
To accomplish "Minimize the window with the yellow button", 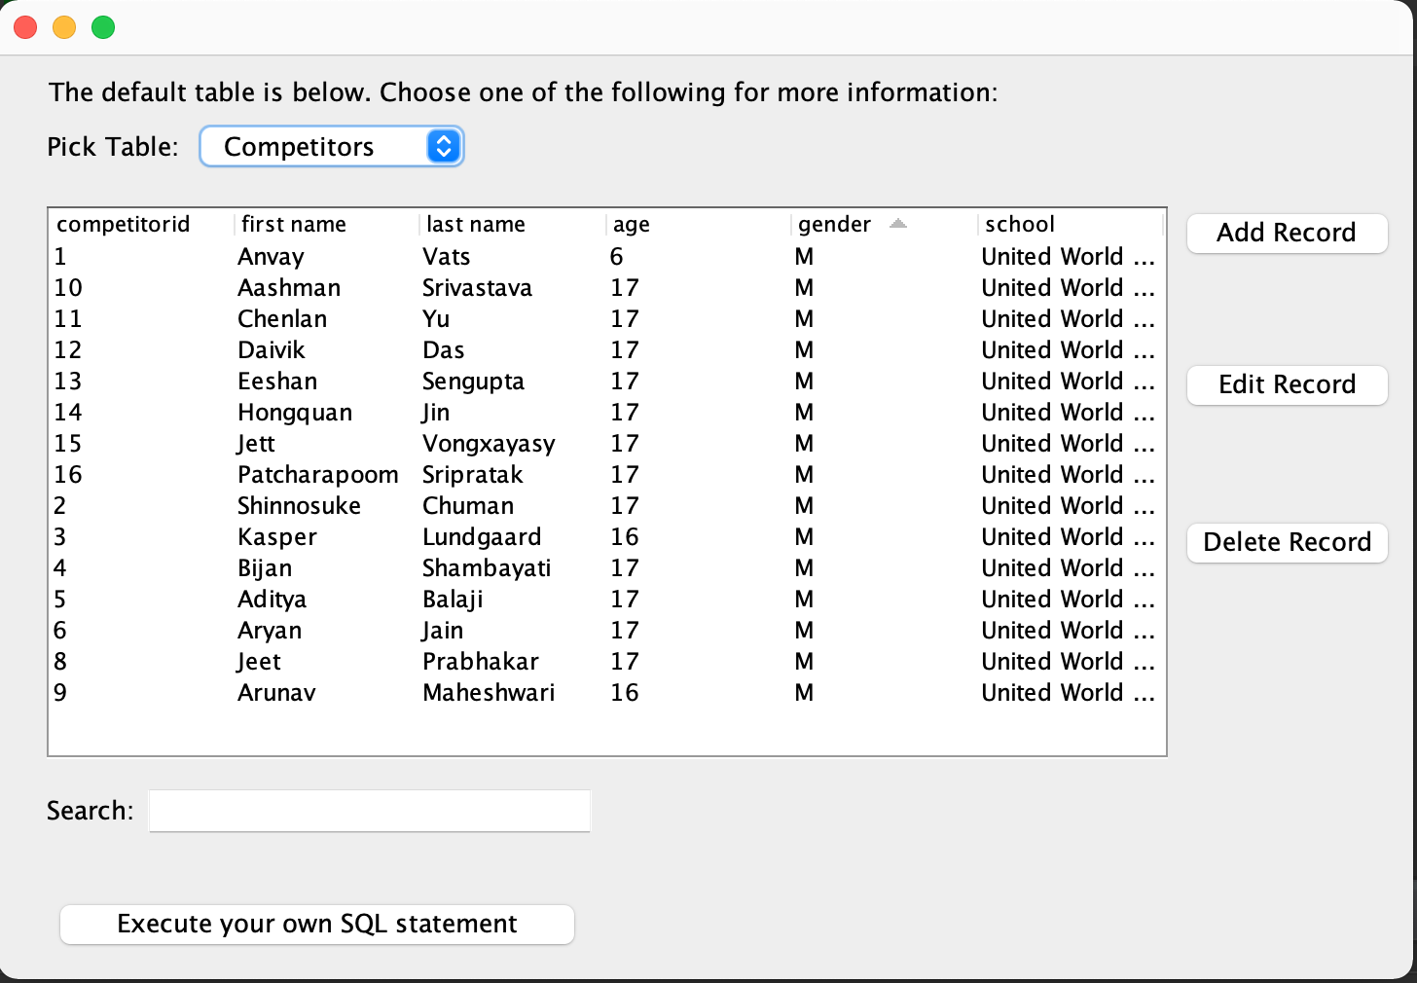I will (64, 28).
